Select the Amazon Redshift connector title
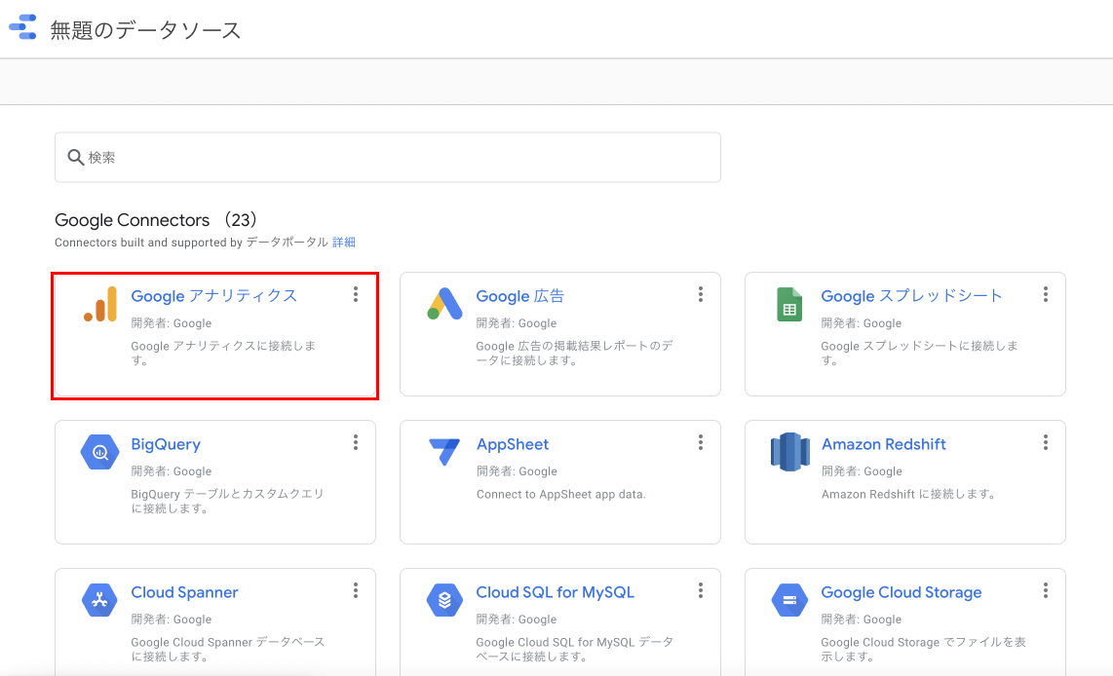Screen dimensions: 1113x676 click(884, 444)
